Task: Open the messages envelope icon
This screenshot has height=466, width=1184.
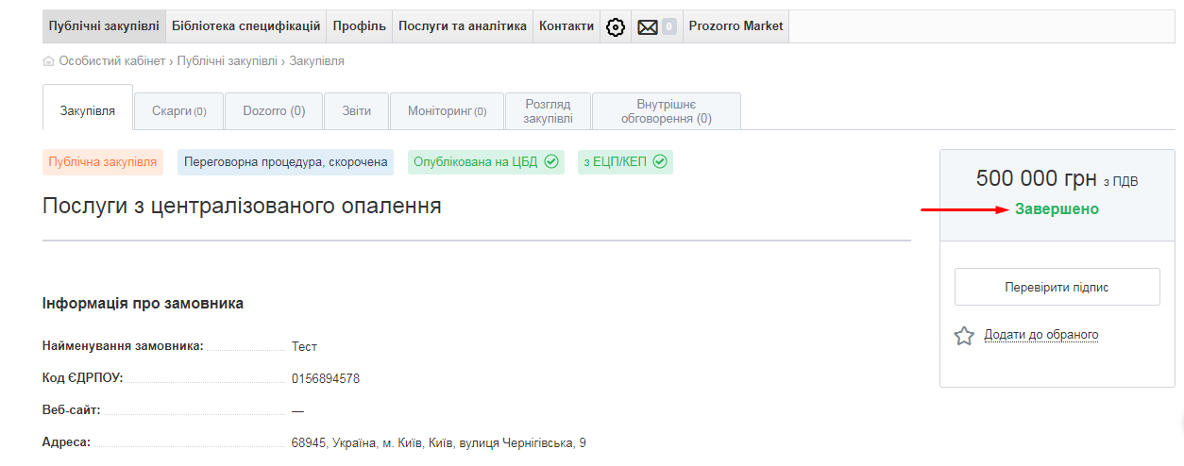Action: click(648, 27)
